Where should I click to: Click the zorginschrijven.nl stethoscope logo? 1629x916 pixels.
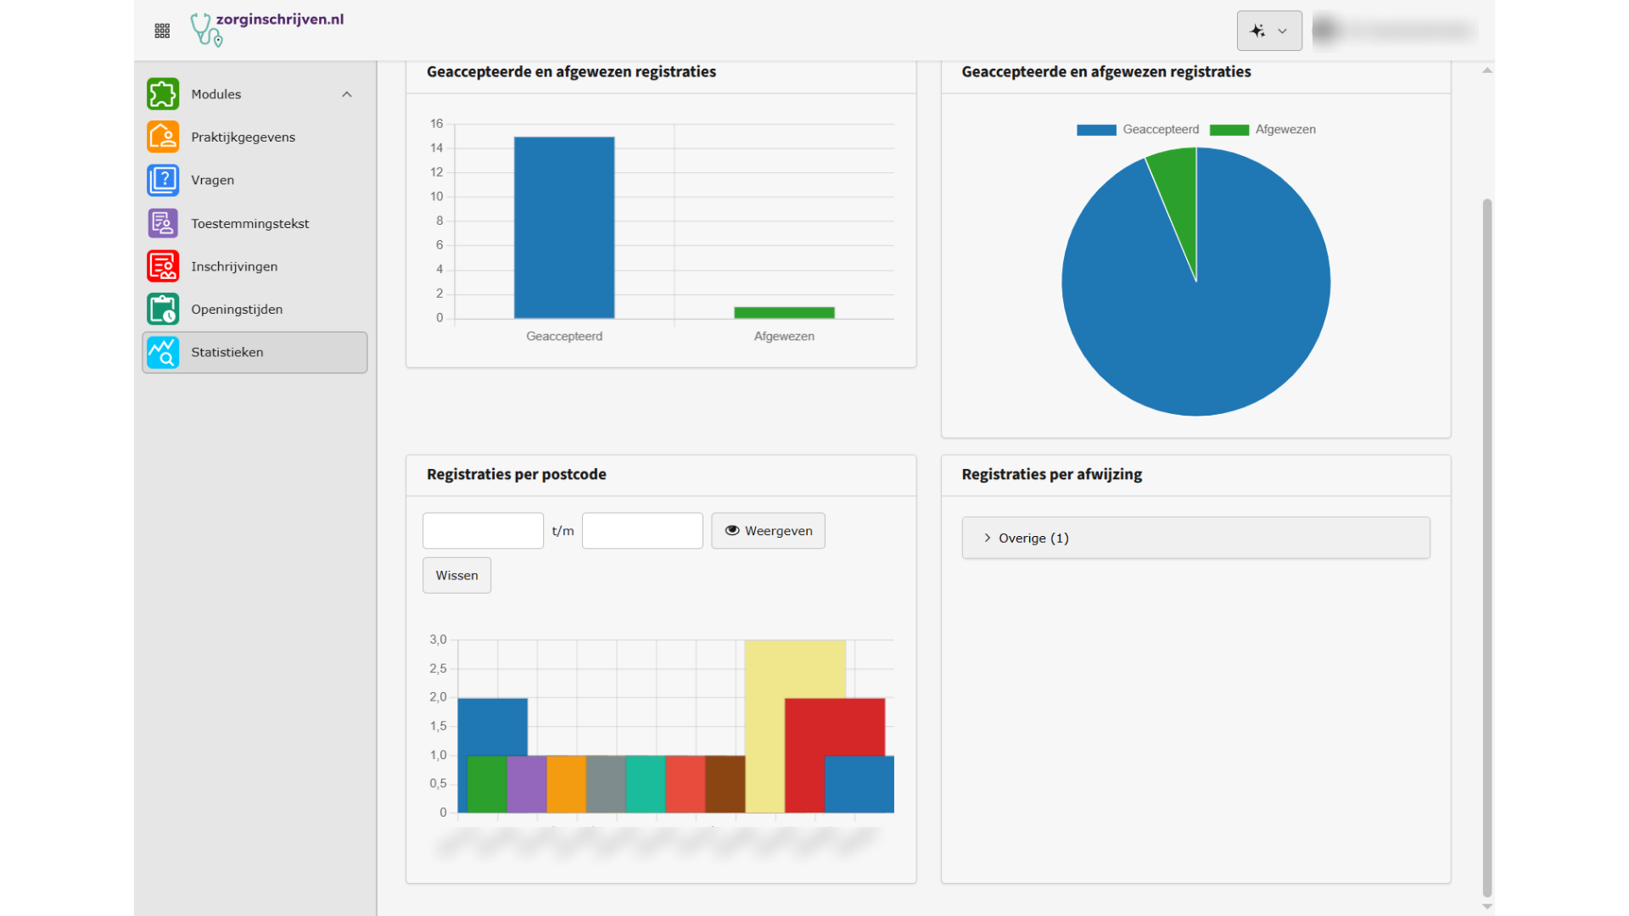[205, 30]
